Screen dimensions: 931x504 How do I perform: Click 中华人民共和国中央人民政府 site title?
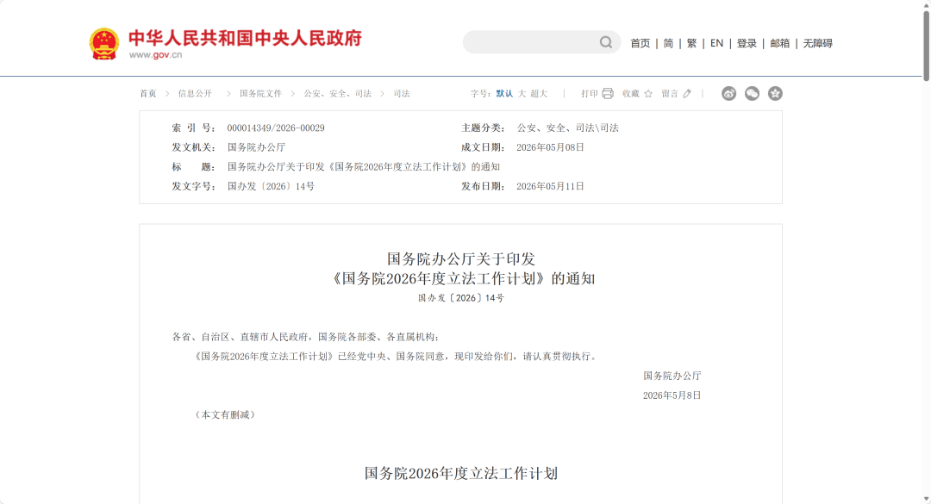point(245,38)
